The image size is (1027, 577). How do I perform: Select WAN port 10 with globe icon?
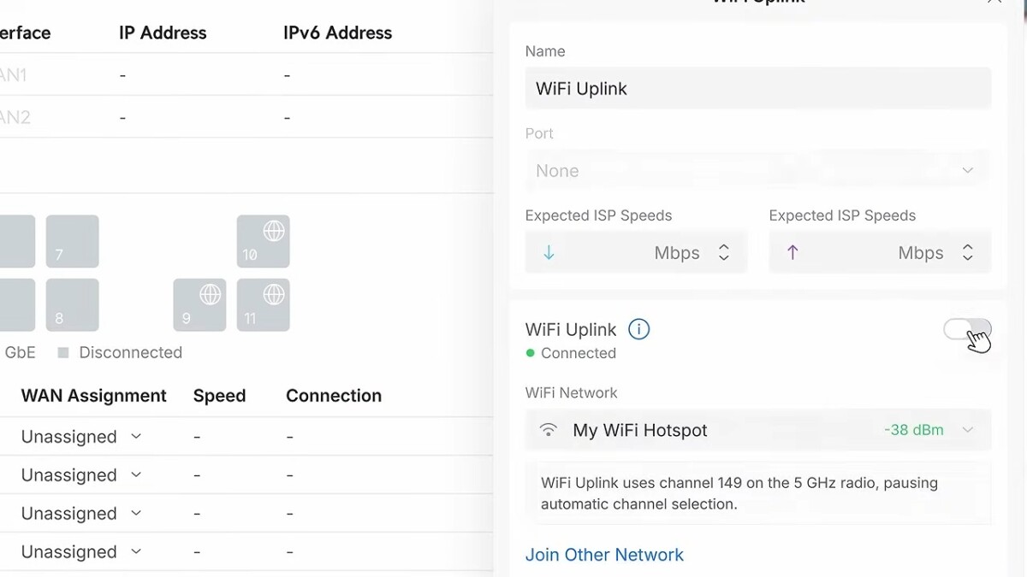(264, 241)
